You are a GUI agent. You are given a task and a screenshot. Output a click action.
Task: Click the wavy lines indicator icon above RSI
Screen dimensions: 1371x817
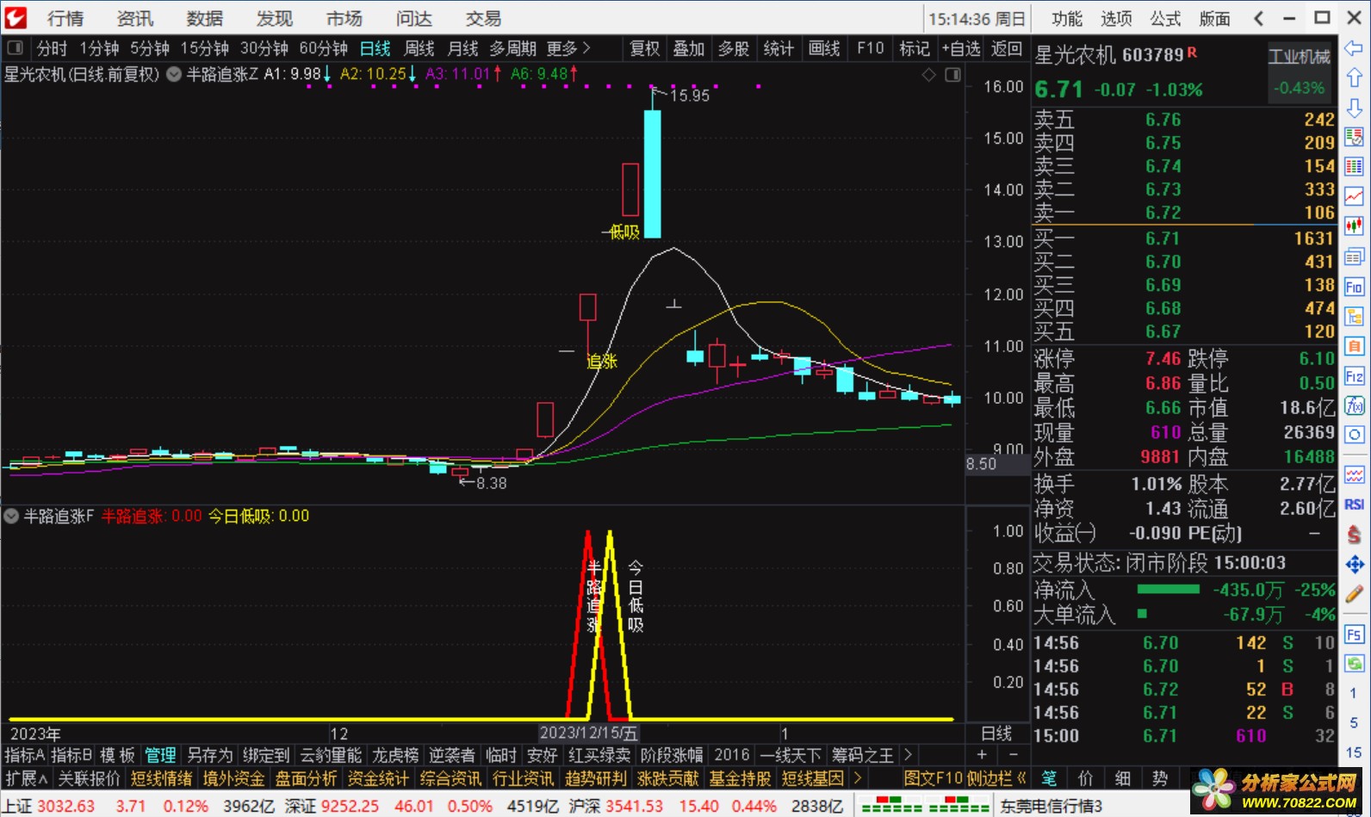click(x=1354, y=475)
